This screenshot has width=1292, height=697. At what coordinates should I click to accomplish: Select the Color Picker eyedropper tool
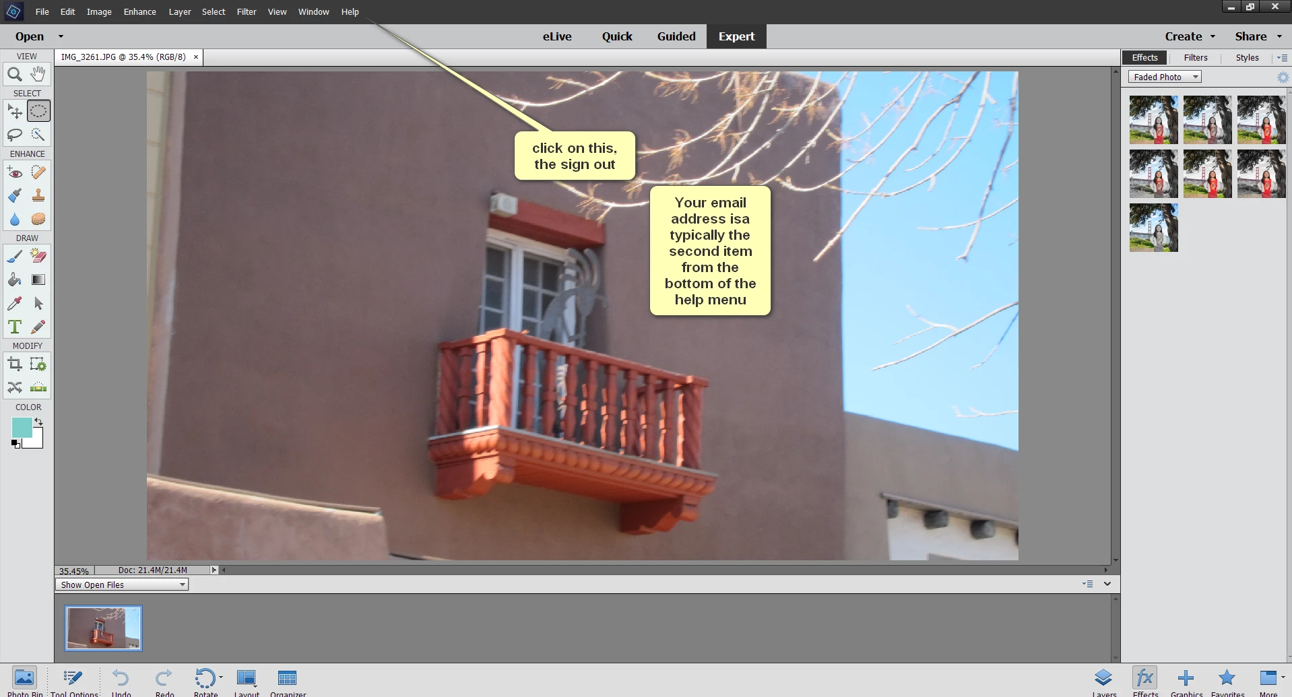pyautogui.click(x=15, y=303)
